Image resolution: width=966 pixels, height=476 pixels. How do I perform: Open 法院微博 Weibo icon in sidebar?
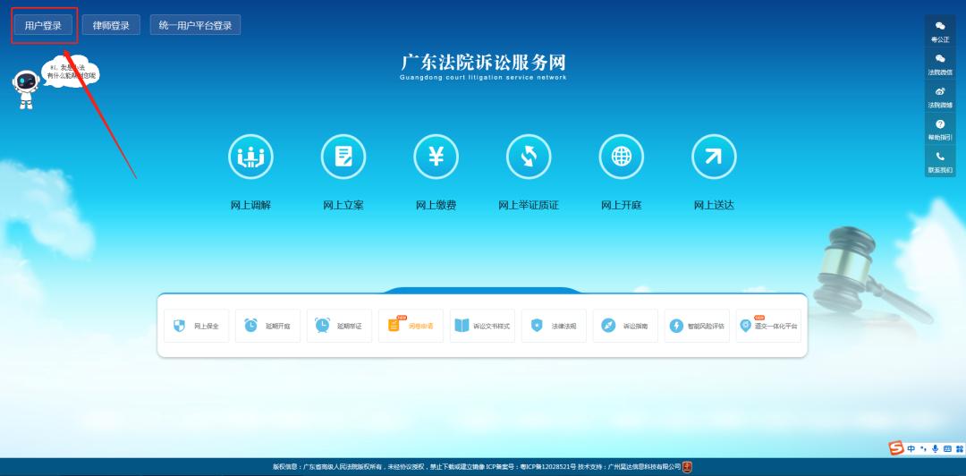click(939, 91)
